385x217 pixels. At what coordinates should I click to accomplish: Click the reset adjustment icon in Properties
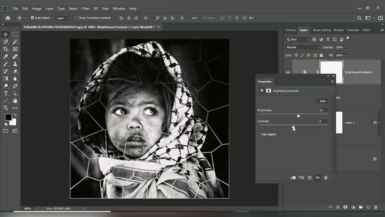click(x=310, y=178)
